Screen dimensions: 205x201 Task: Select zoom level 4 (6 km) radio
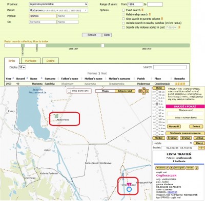(157, 134)
